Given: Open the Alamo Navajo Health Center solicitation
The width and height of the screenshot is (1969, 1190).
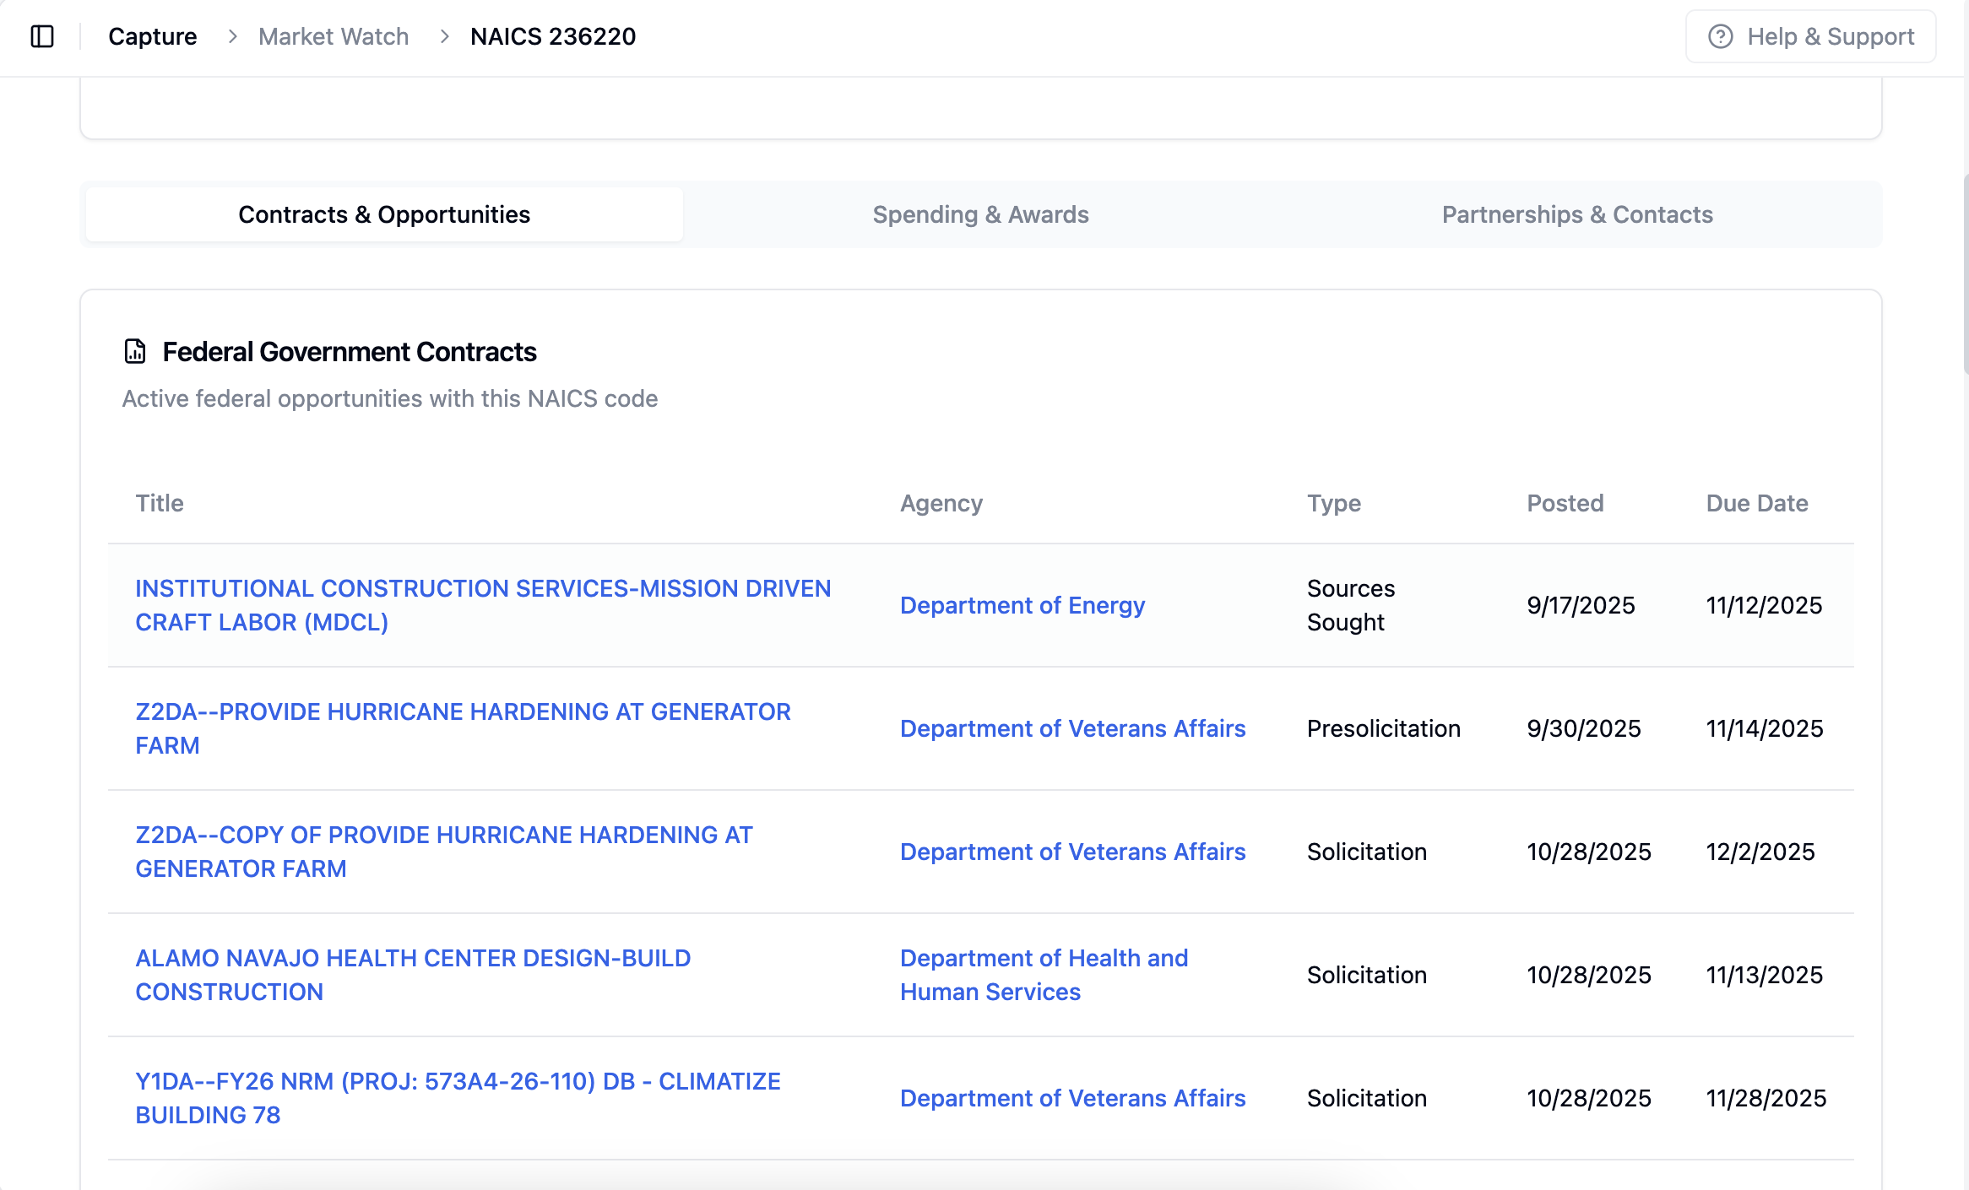Looking at the screenshot, I should tap(413, 975).
